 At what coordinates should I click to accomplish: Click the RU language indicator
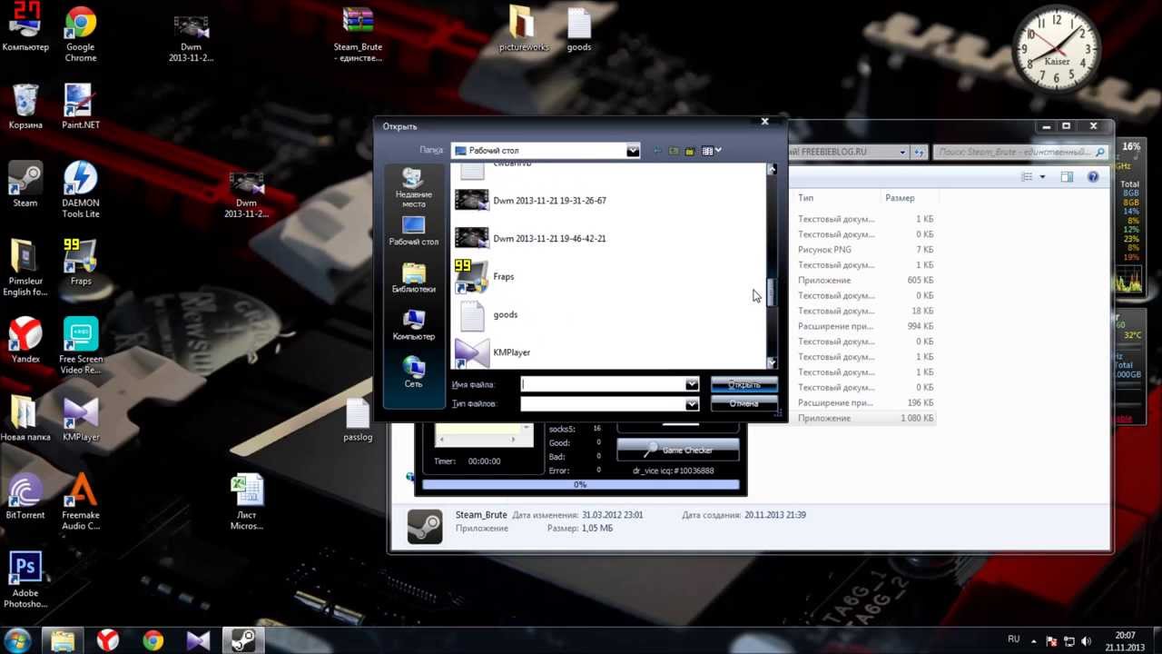(x=1014, y=640)
